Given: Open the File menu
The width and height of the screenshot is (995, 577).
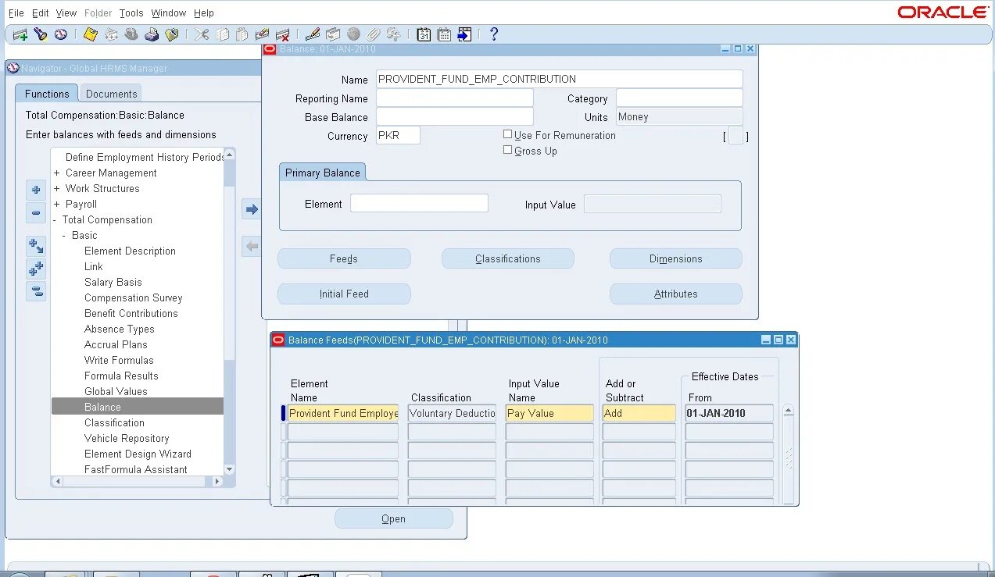Looking at the screenshot, I should coord(16,12).
